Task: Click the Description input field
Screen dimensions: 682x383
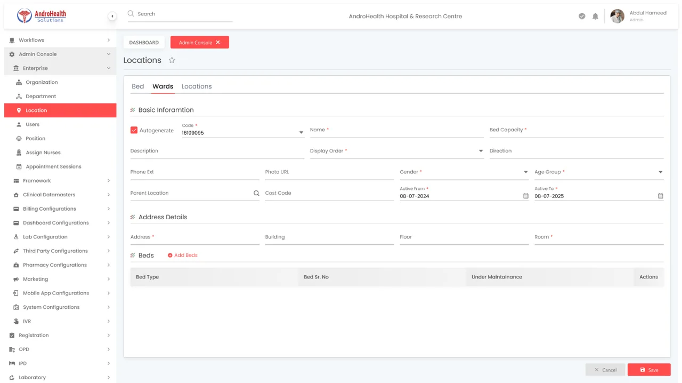Action: point(217,151)
